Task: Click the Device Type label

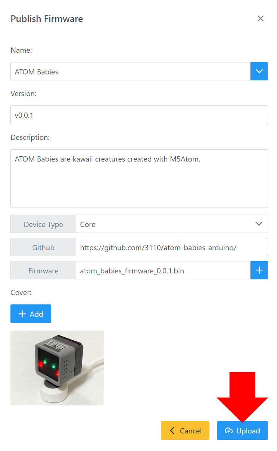Action: 43,224
